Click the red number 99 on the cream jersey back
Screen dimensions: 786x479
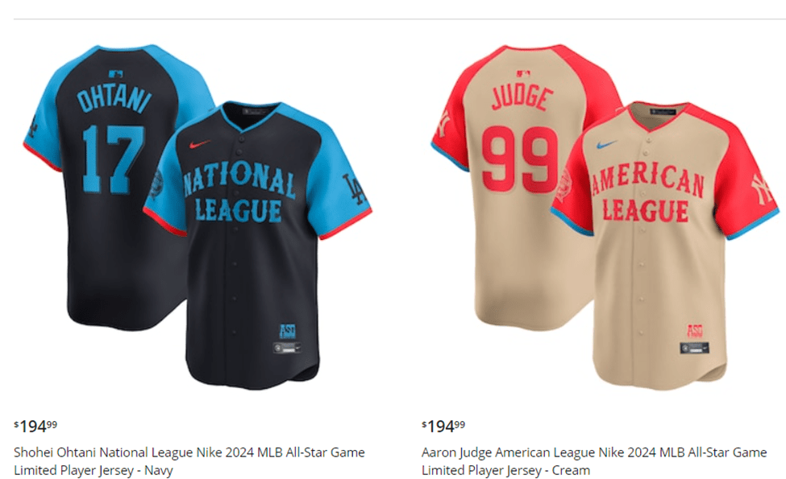(520, 159)
